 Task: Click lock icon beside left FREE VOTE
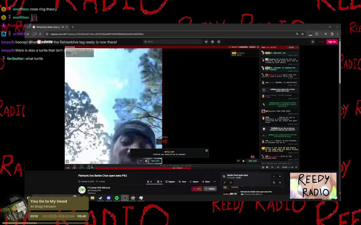[x=146, y=161]
